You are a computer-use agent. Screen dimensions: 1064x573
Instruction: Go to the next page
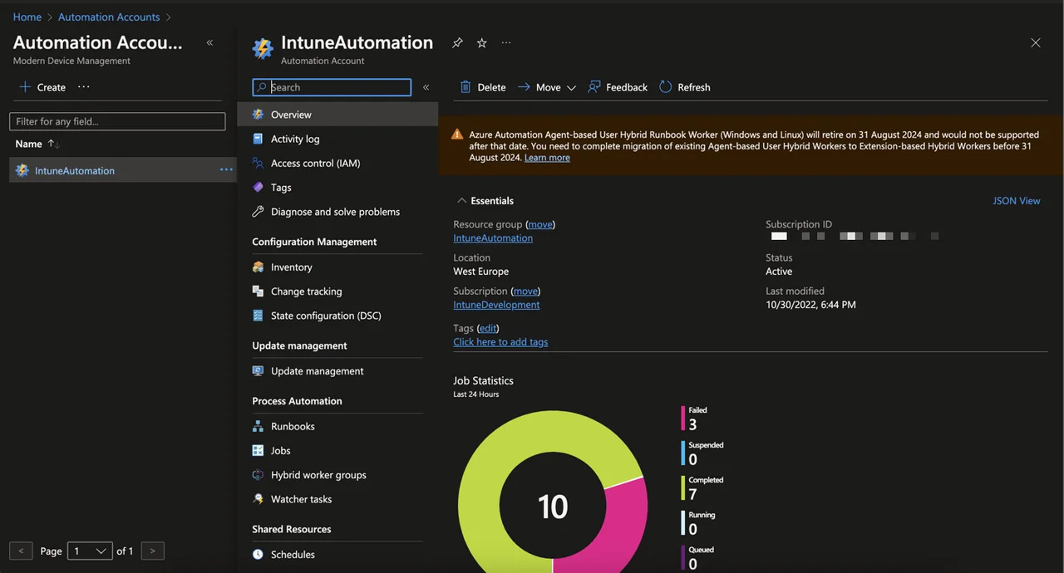153,551
